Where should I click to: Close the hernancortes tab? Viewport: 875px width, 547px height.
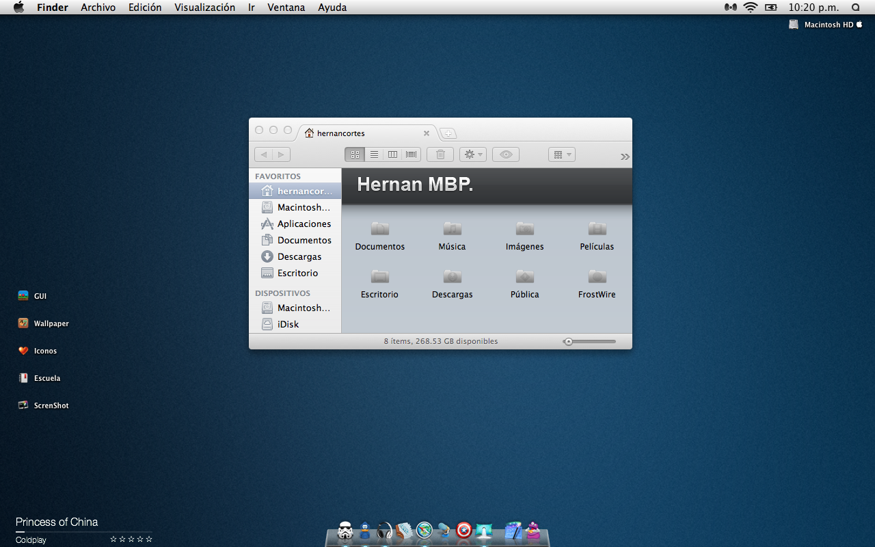coord(427,133)
